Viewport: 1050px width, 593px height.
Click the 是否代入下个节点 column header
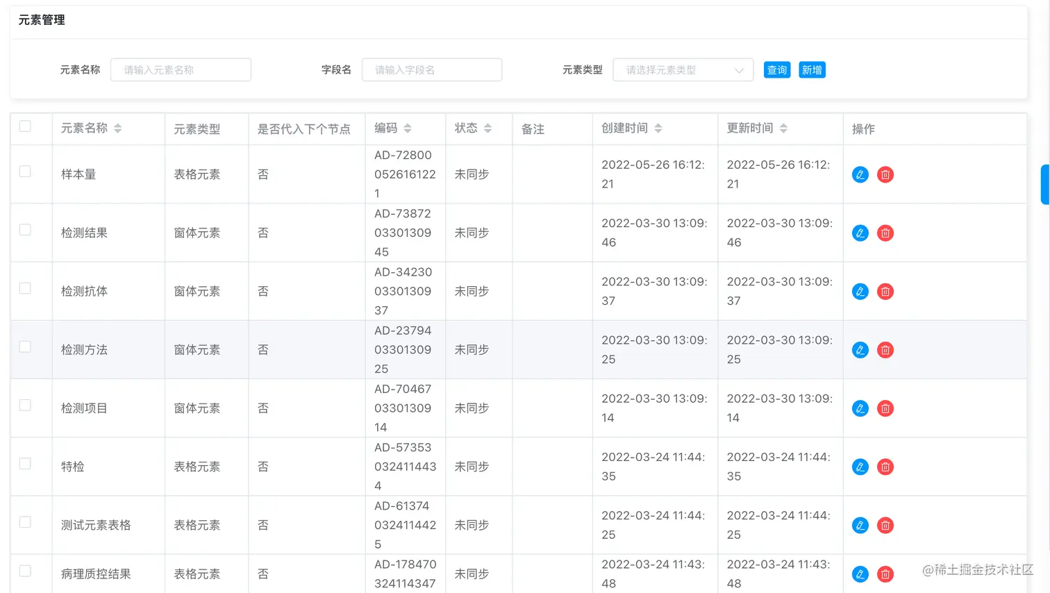[x=304, y=129]
